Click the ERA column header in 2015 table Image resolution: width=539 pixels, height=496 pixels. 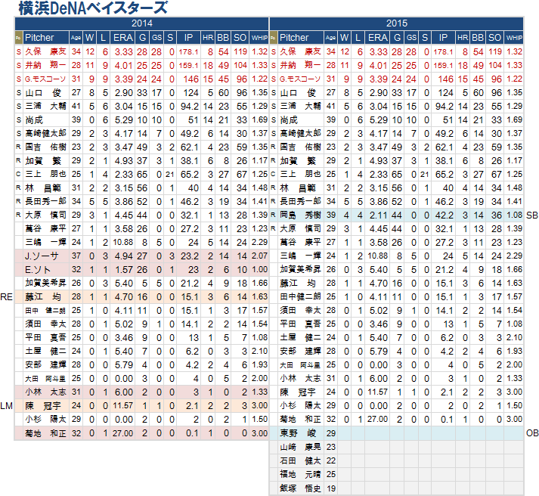click(x=378, y=38)
